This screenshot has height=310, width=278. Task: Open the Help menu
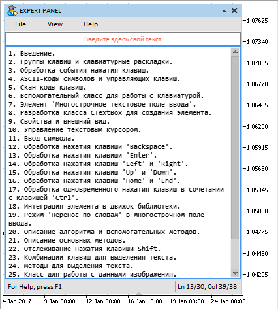(x=91, y=24)
